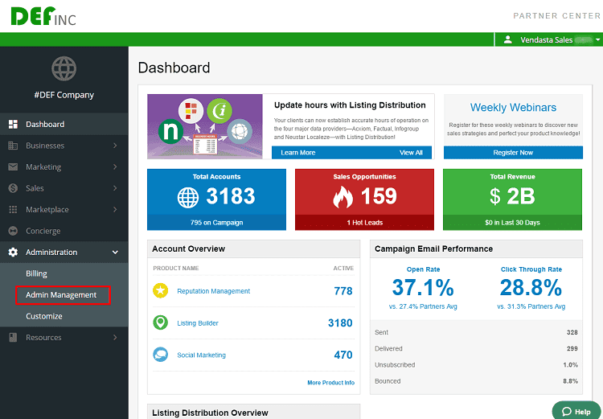This screenshot has height=419, width=603.
Task: Click the Dashboard grid icon in sidebar
Action: (13, 124)
